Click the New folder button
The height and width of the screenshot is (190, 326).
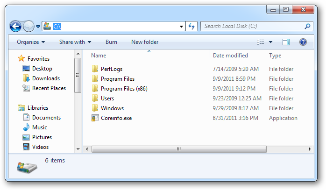pos(145,42)
